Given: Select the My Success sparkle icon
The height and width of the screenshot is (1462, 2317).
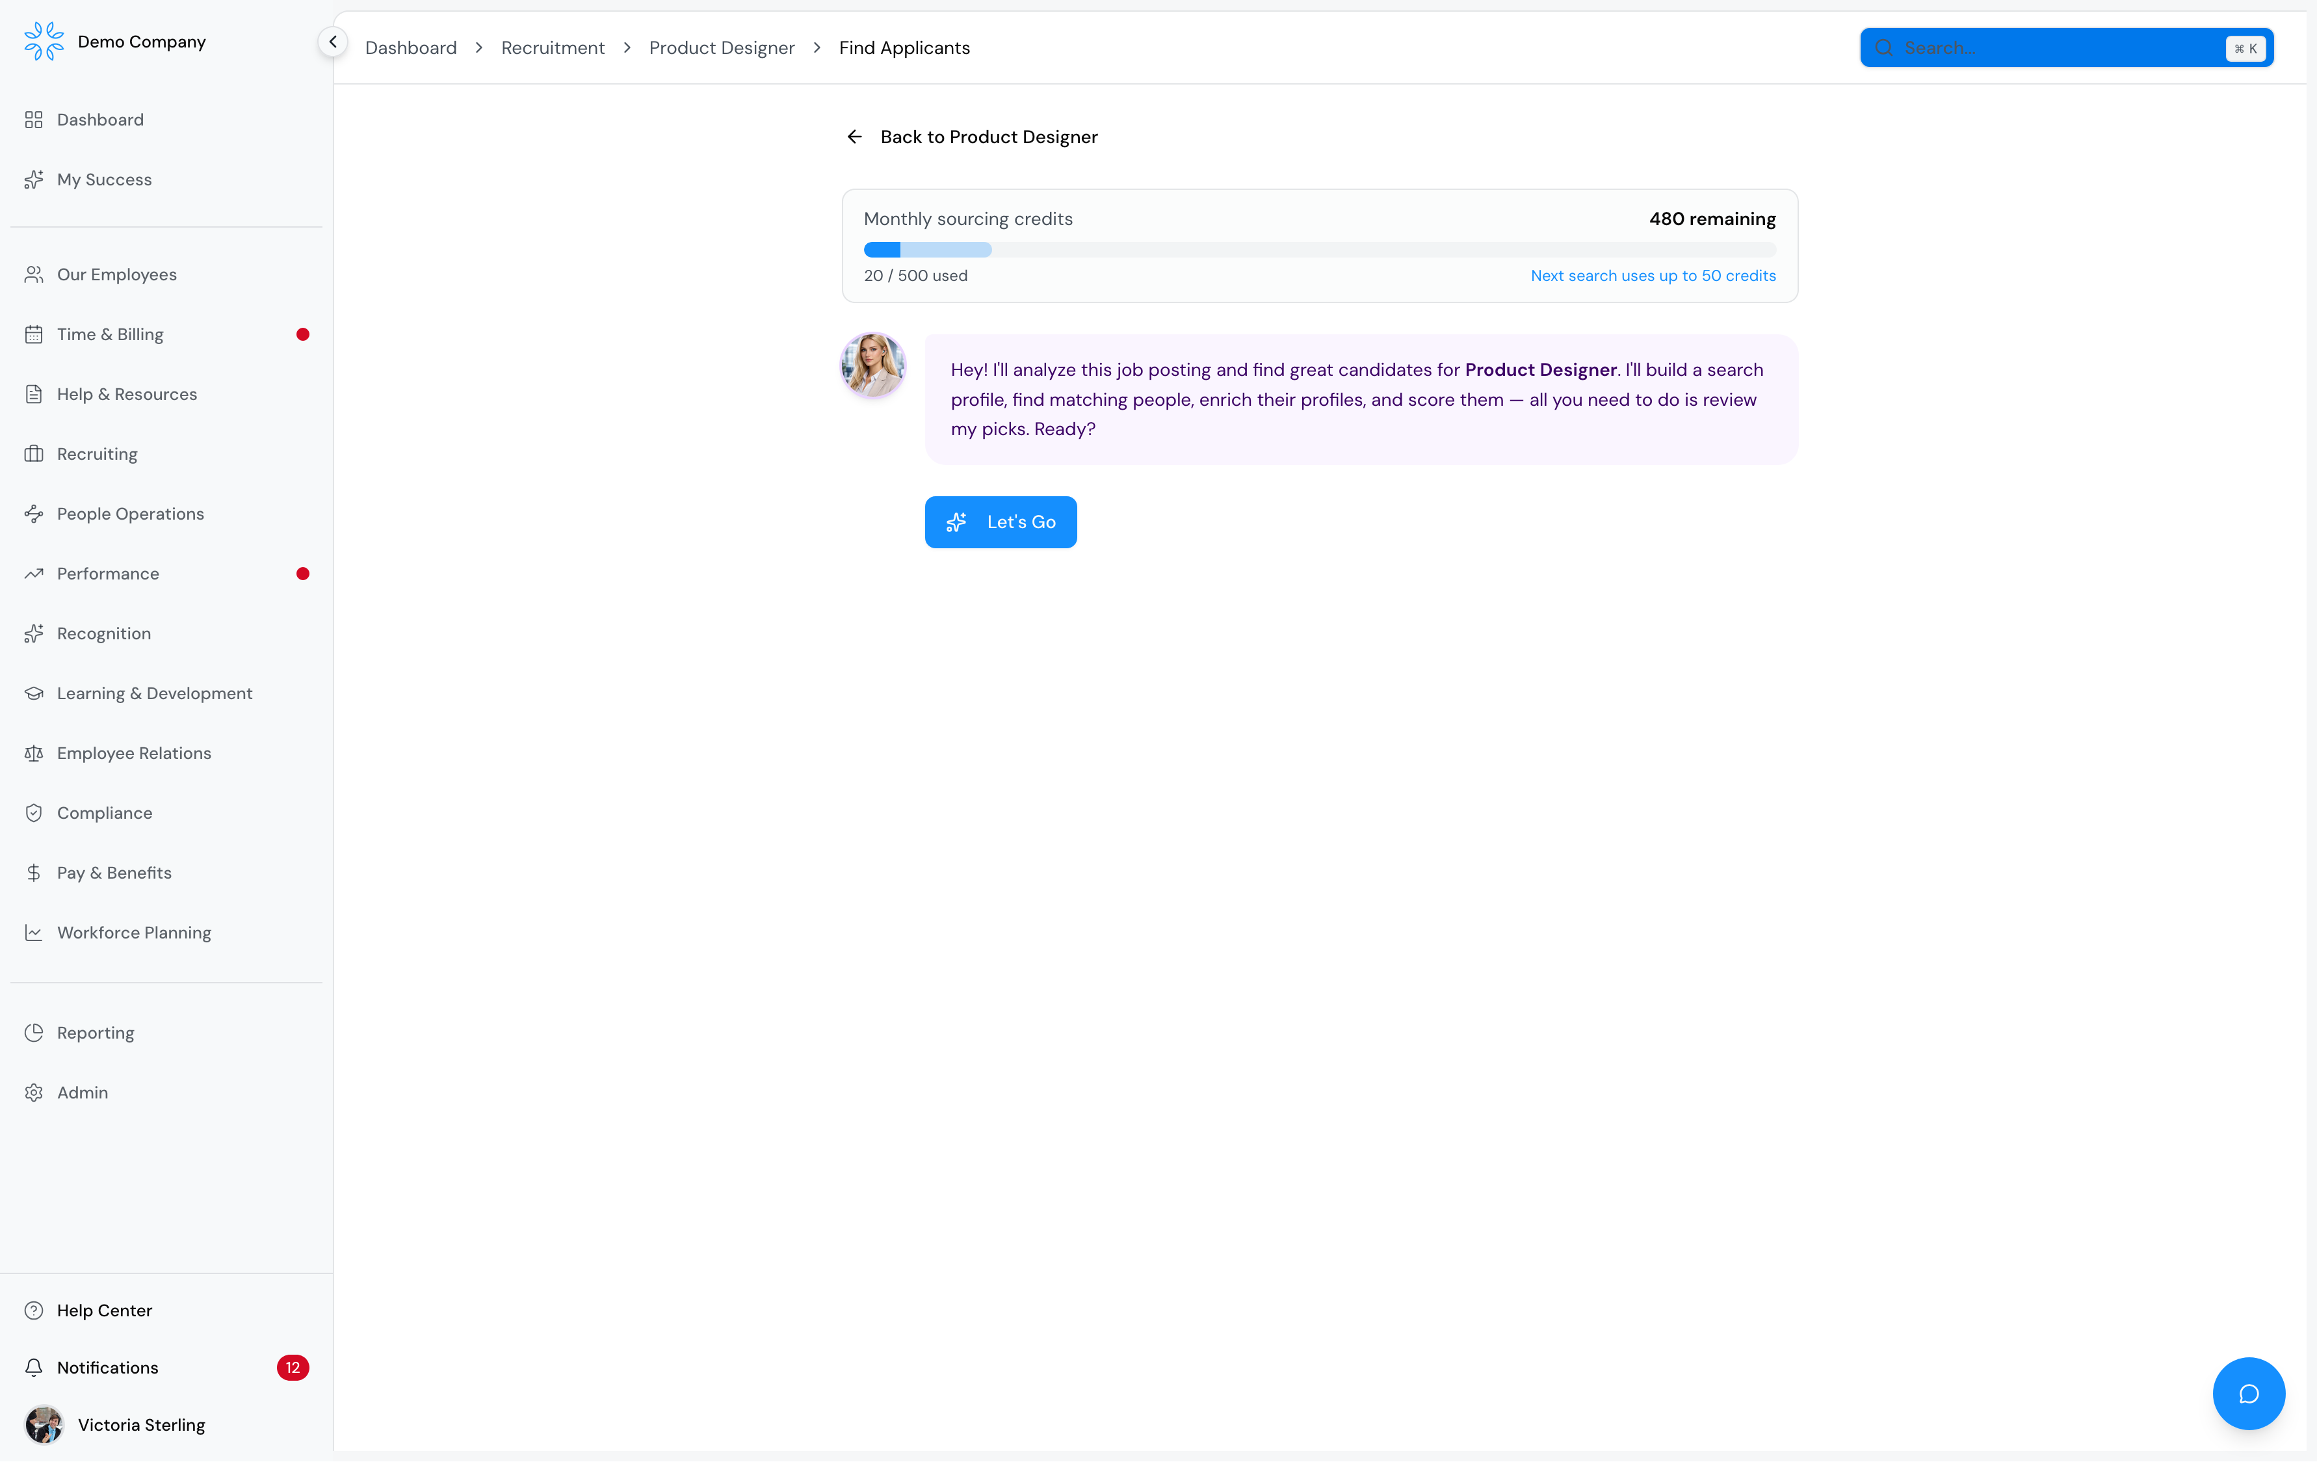Looking at the screenshot, I should 34,179.
